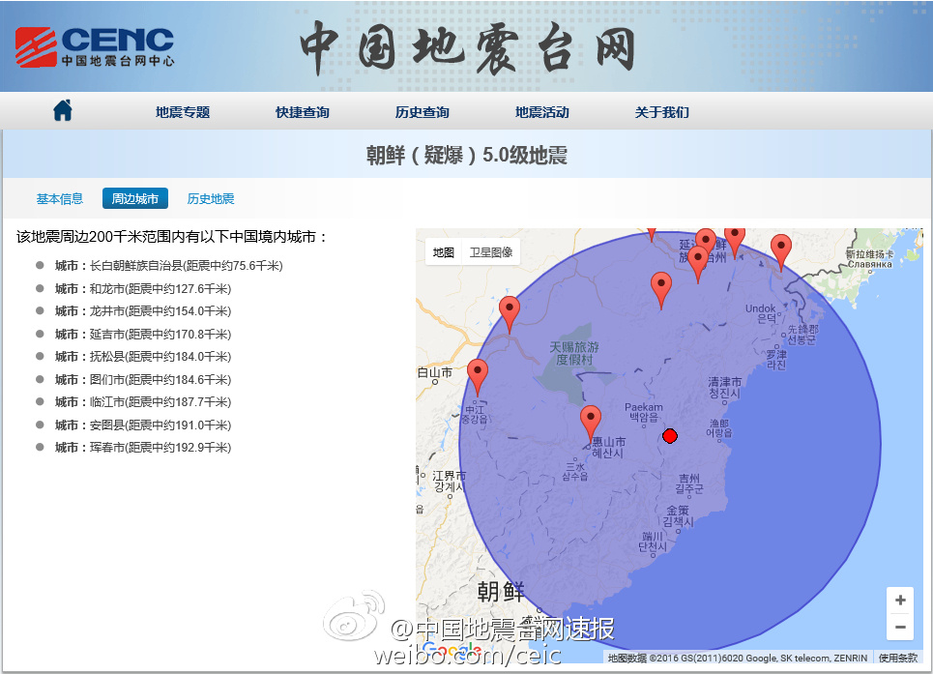
Task: Click the home icon in navigation bar
Action: pyautogui.click(x=63, y=111)
